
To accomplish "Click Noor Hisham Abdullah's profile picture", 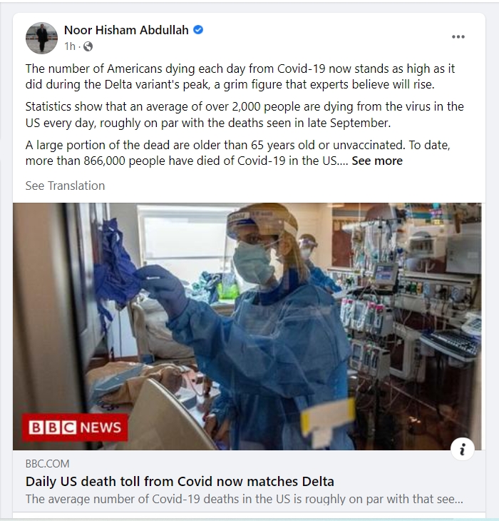I will click(x=41, y=38).
